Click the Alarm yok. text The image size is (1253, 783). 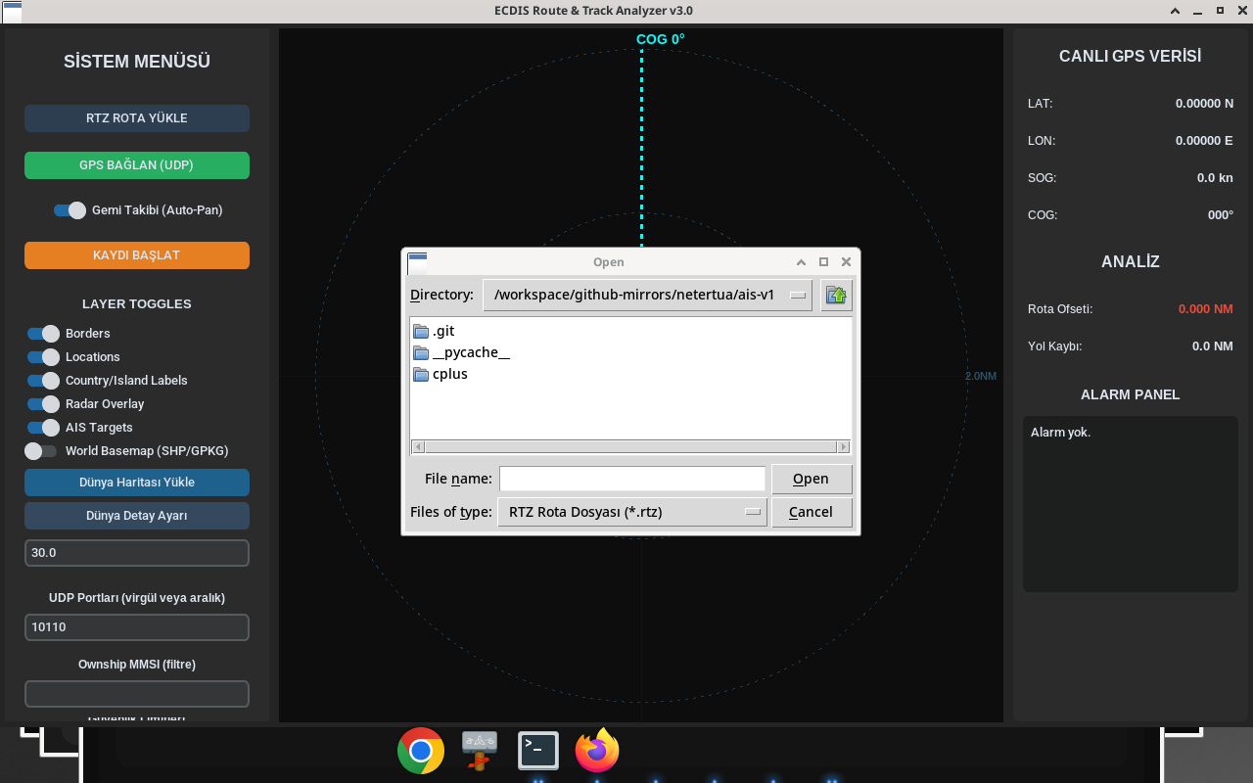(1060, 432)
